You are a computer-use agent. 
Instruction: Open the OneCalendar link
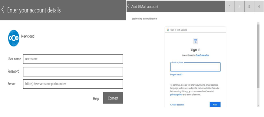coord(202,55)
